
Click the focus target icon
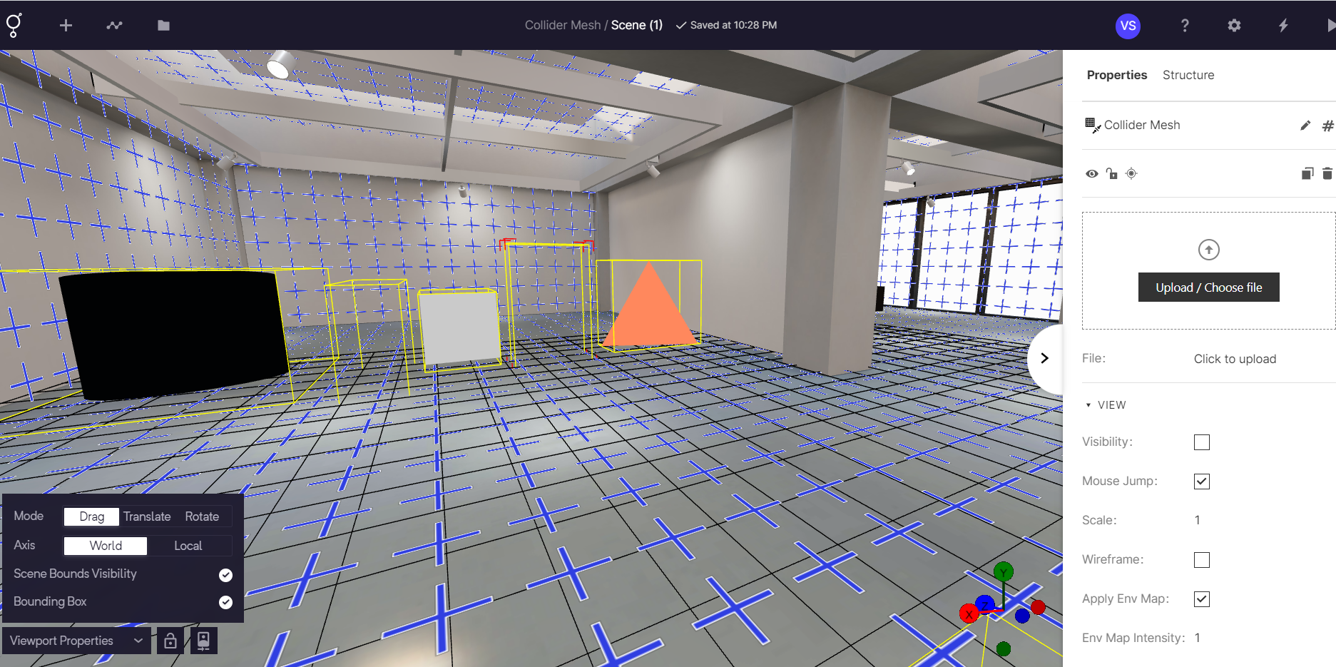pos(1131,173)
